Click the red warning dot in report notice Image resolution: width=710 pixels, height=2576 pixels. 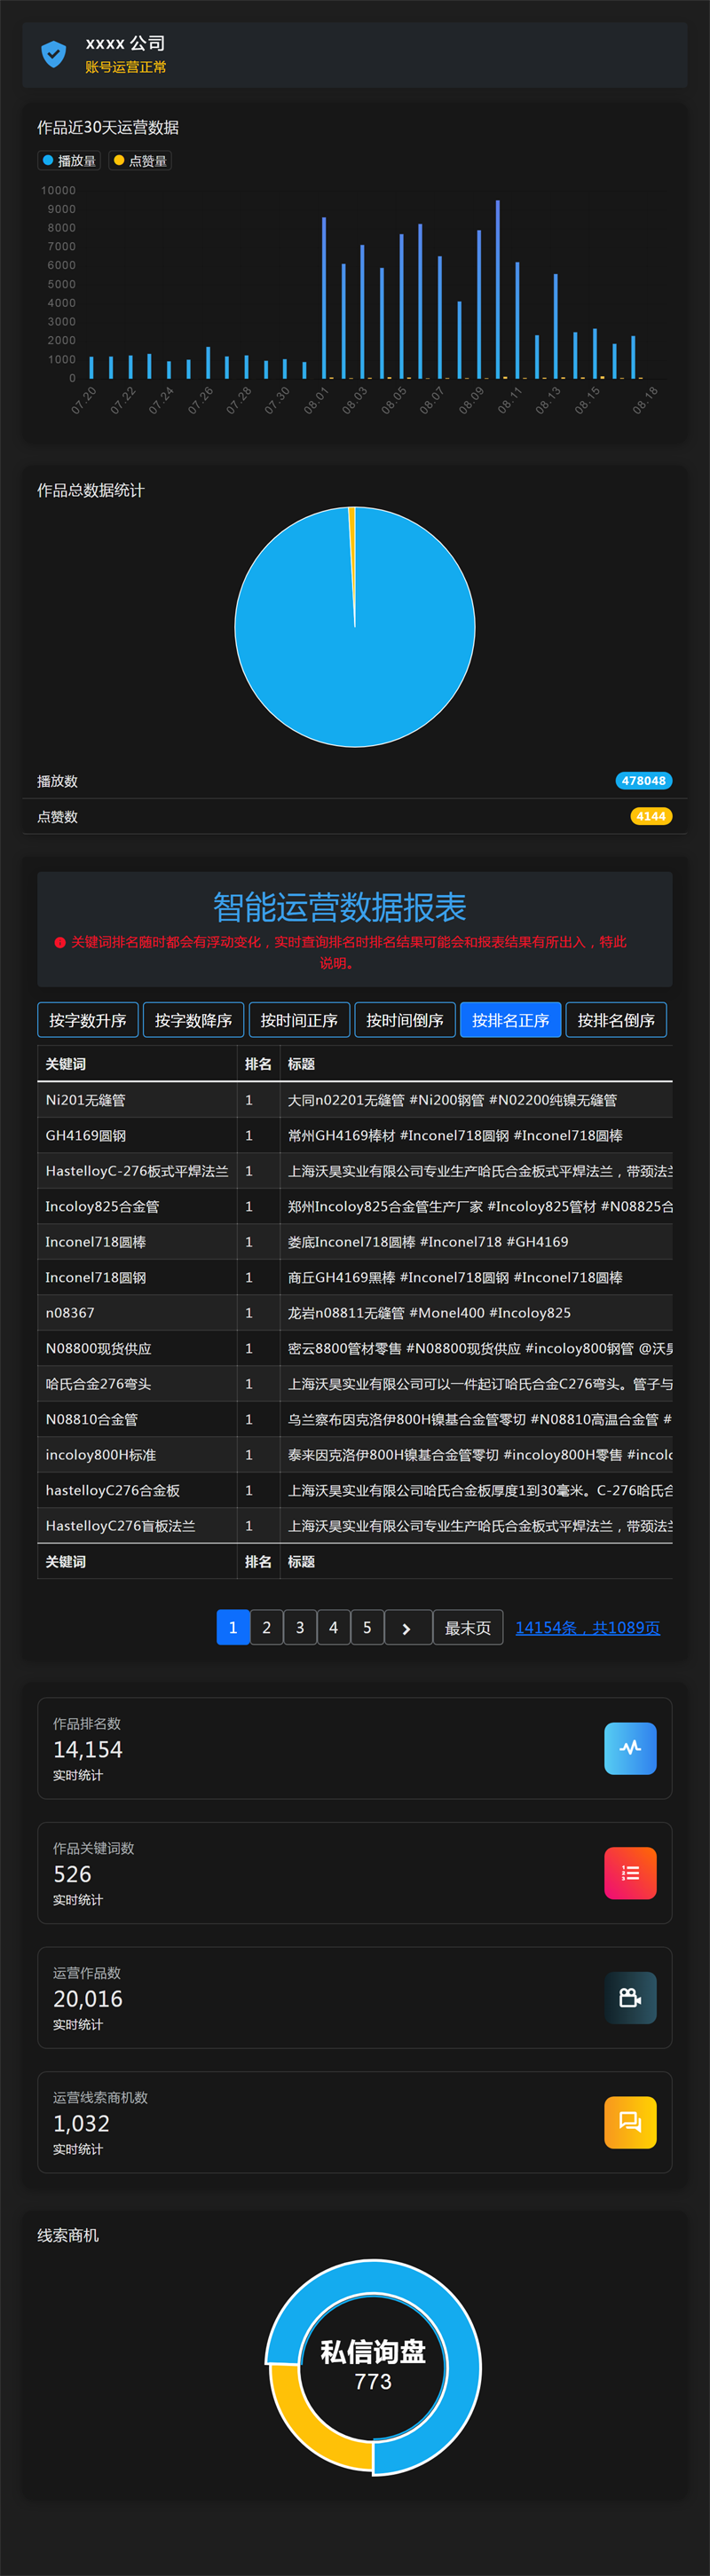point(60,942)
